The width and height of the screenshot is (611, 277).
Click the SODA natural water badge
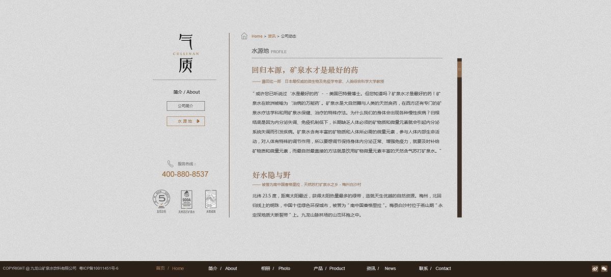click(186, 201)
